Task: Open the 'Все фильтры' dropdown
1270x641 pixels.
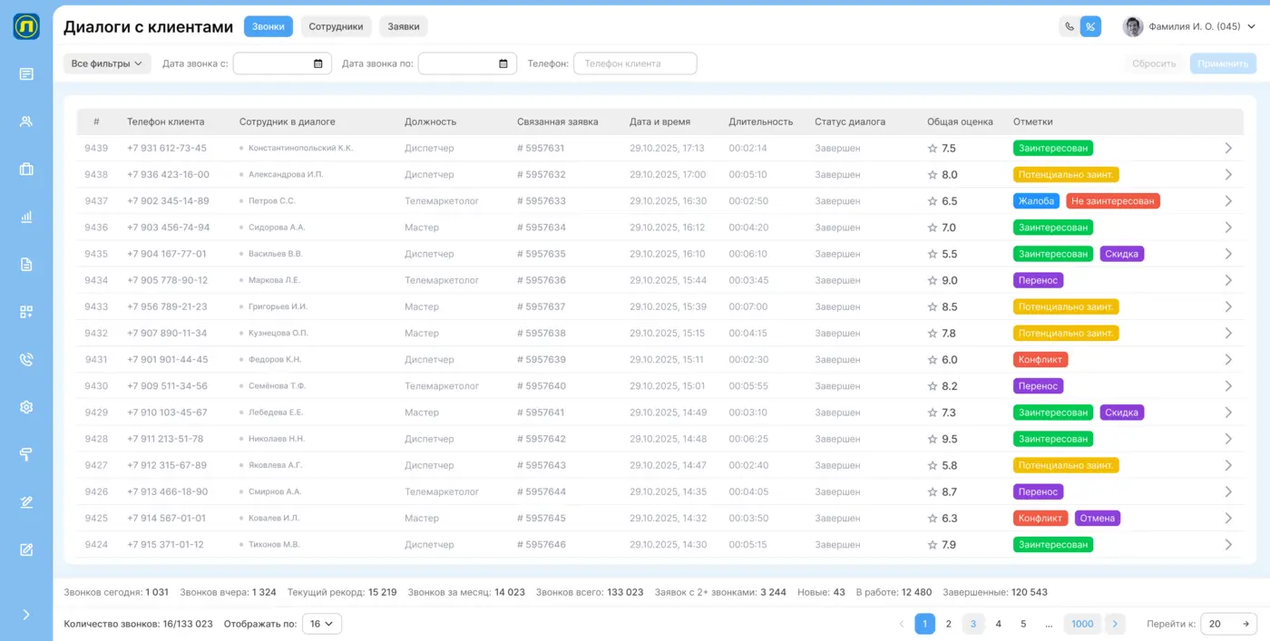Action: (x=107, y=63)
